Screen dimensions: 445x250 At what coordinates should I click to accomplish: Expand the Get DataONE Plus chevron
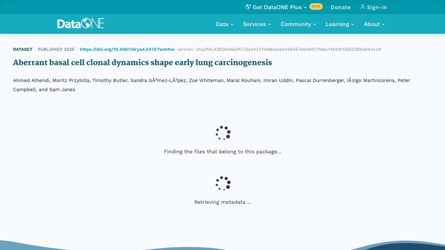pyautogui.click(x=305, y=7)
